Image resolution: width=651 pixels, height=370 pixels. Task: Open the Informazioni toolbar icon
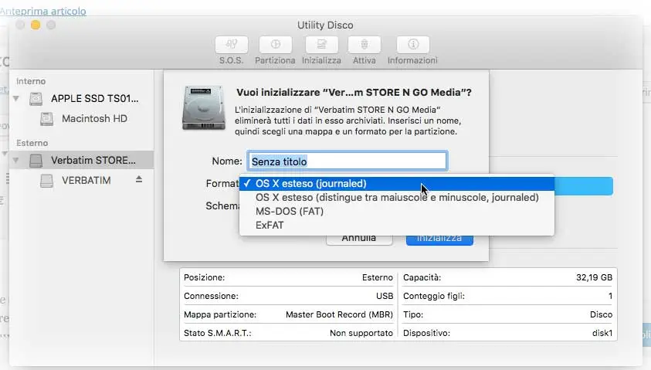[x=412, y=45]
